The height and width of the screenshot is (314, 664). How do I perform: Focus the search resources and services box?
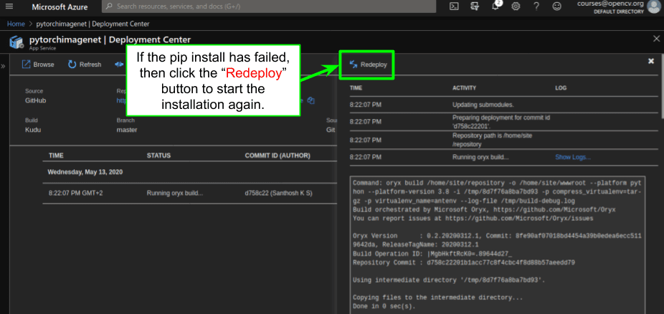pos(269,6)
